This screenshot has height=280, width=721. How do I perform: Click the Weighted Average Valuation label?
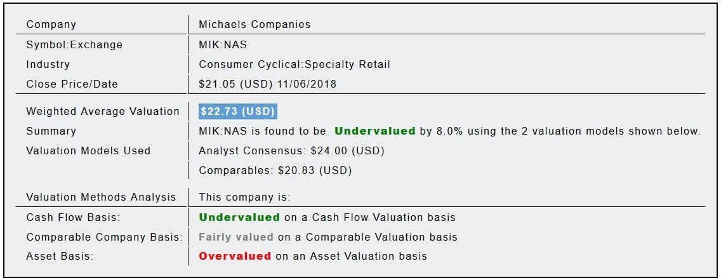click(103, 112)
